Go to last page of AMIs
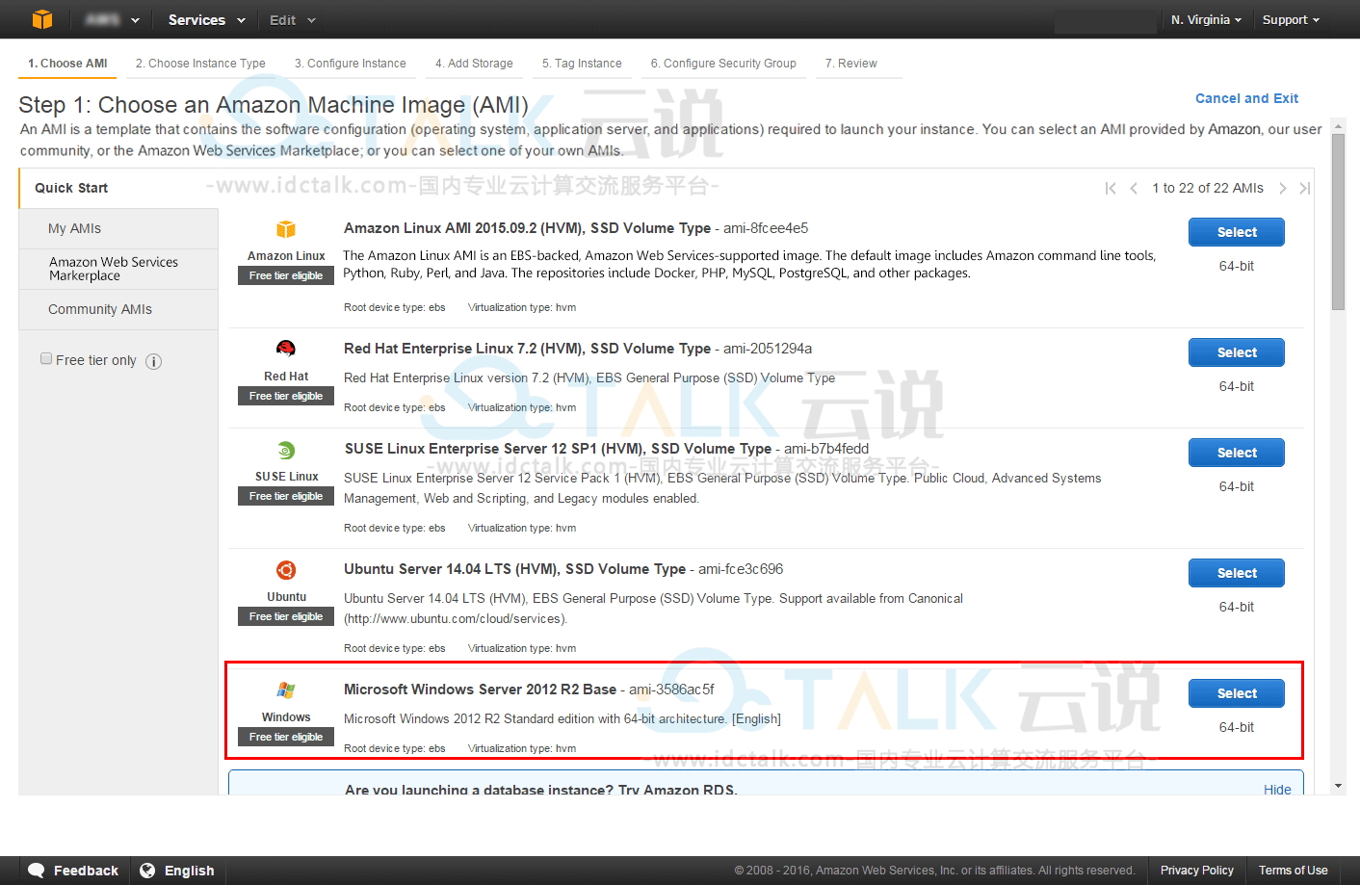Image resolution: width=1360 pixels, height=885 pixels. (1304, 188)
